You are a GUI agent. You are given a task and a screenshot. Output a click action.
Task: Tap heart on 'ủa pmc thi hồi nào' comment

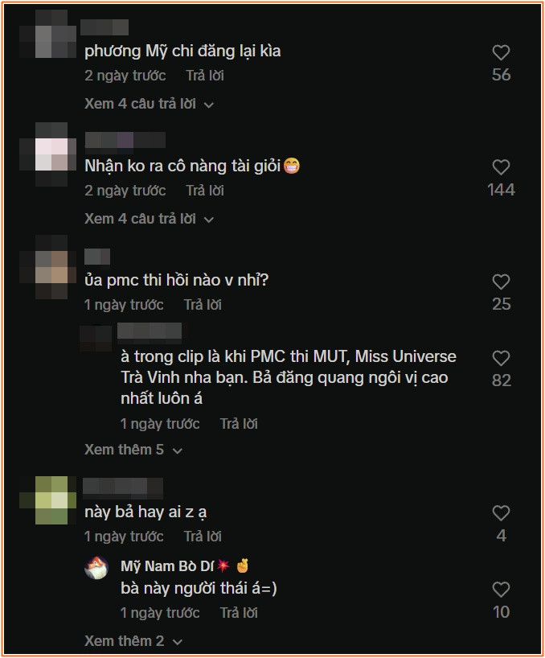[501, 282]
